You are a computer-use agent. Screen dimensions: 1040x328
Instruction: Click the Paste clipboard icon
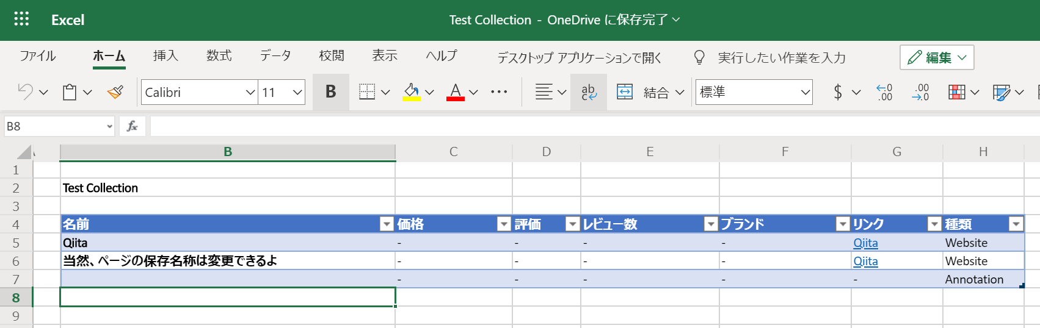70,92
